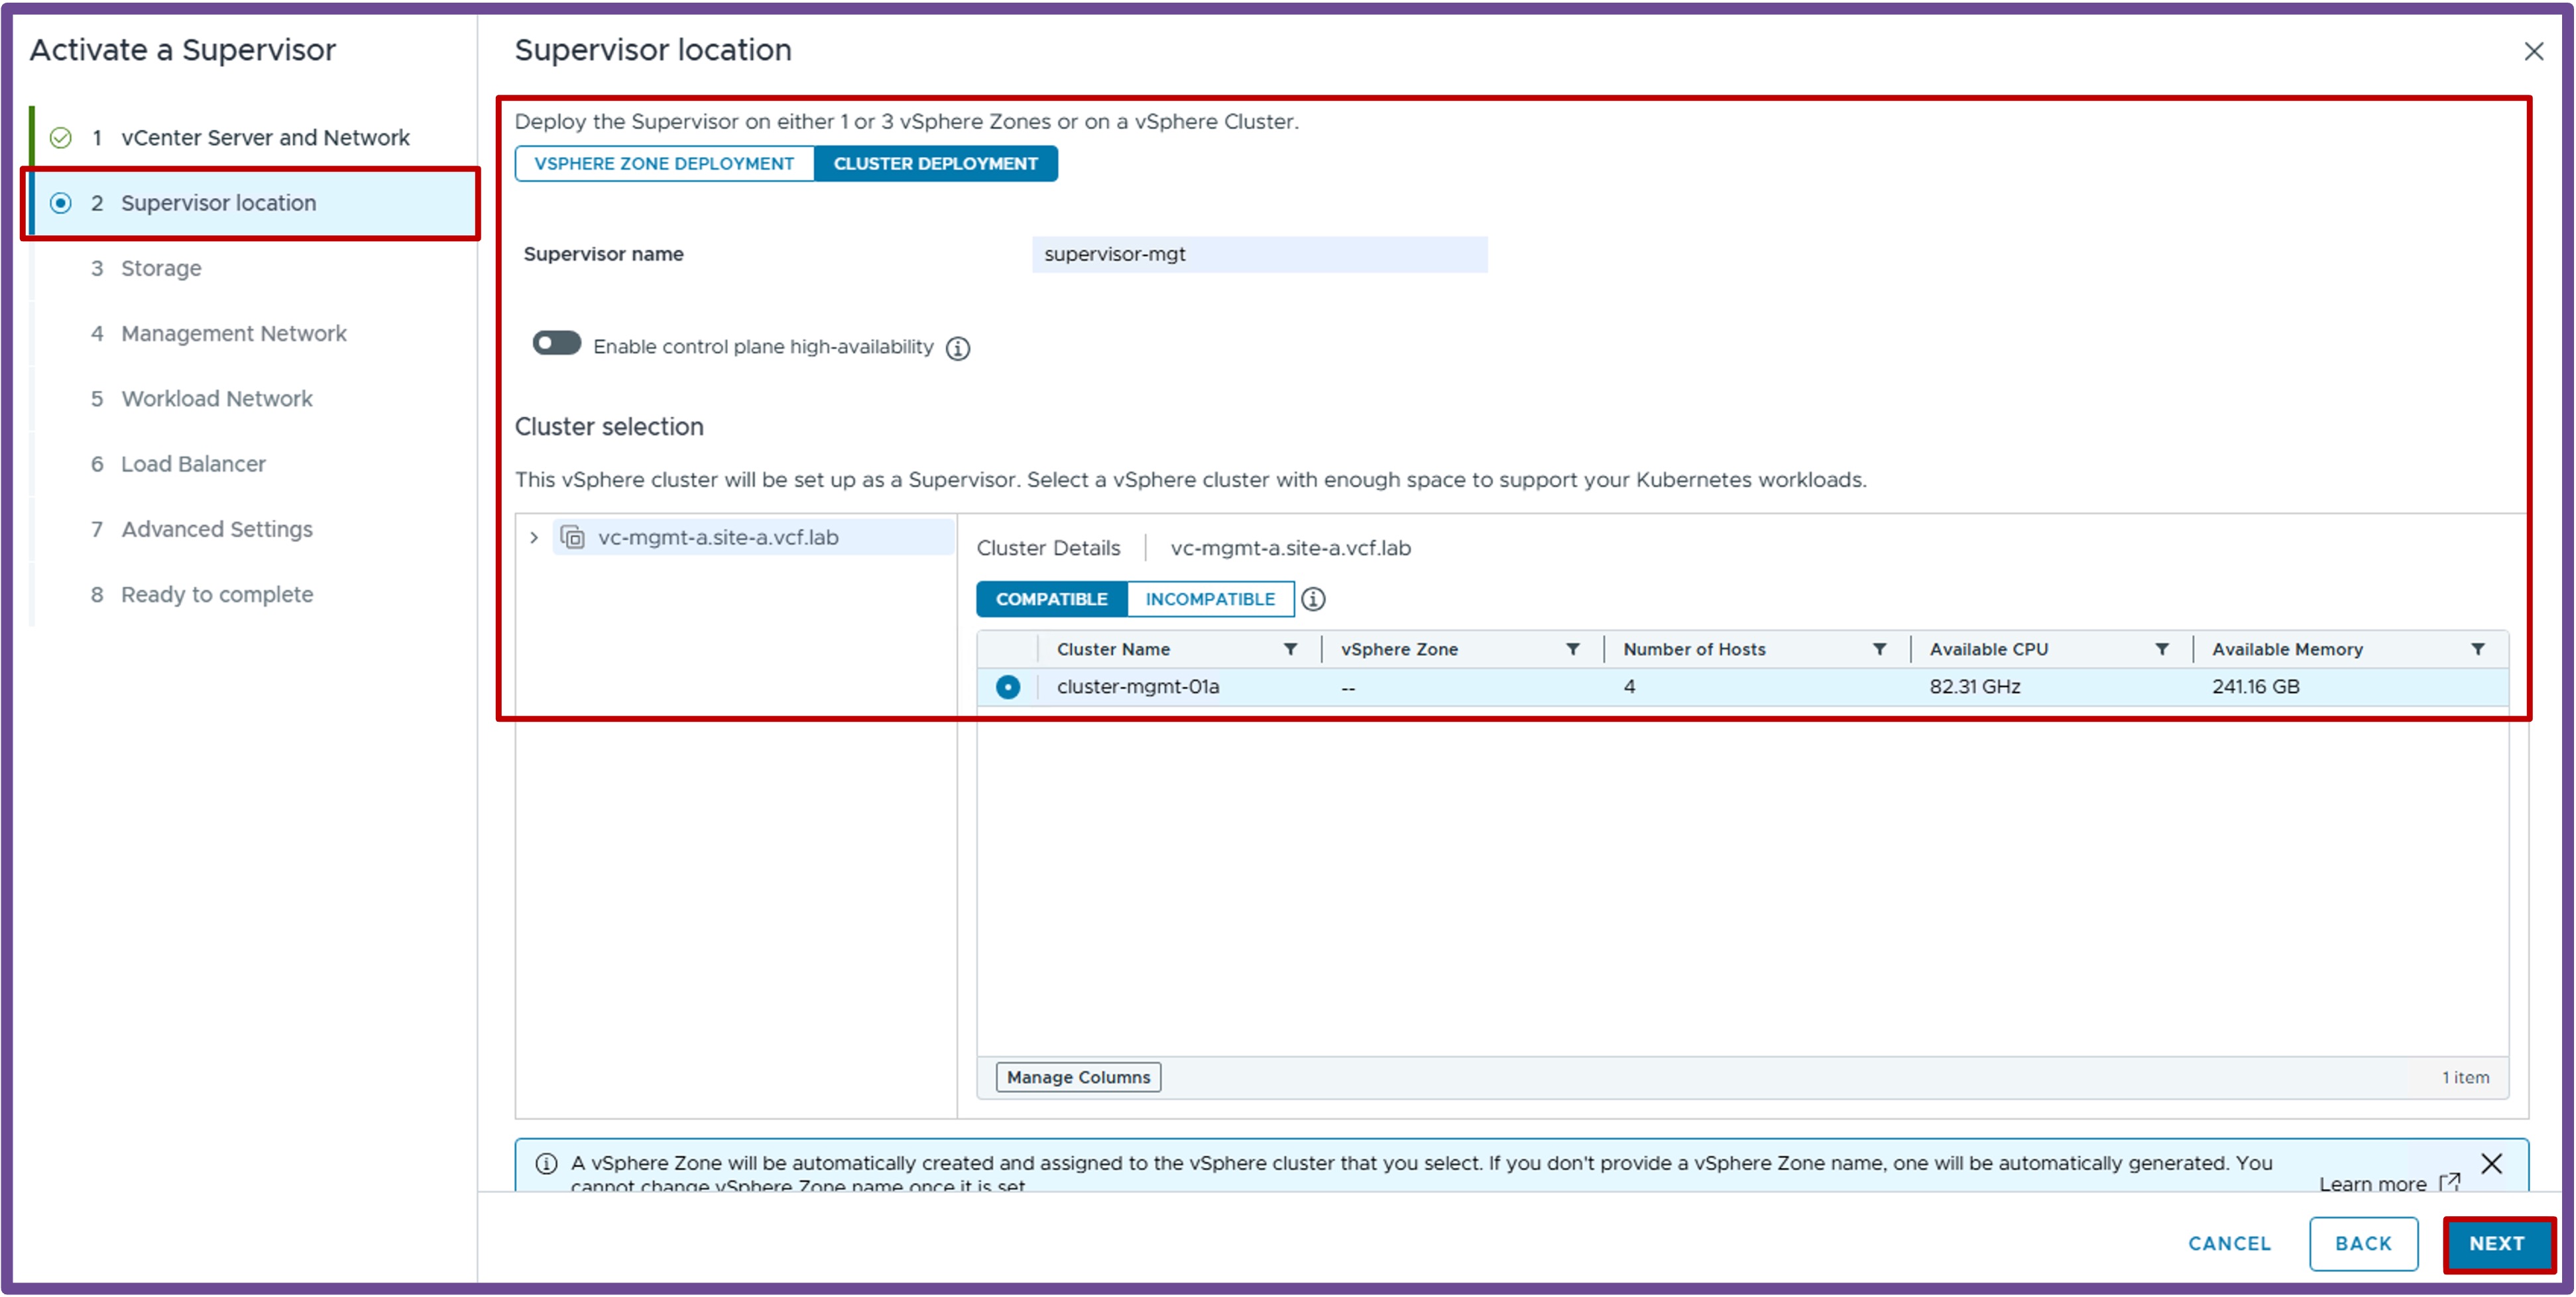Switch to CLUSTER DEPLOYMENT
Image resolution: width=2576 pixels, height=1297 pixels.
(x=935, y=163)
